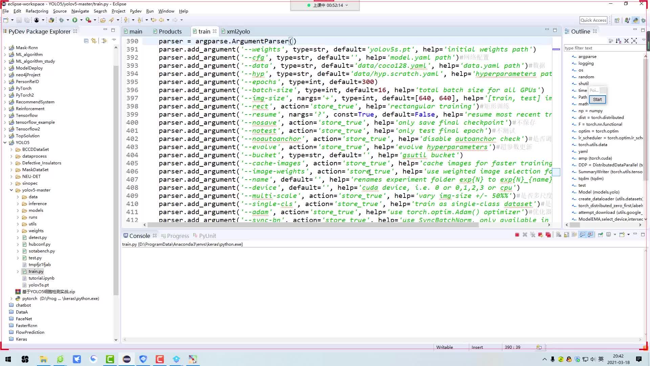The image size is (650, 366).
Task: Click the green Run button in toolbar
Action: coord(75,20)
